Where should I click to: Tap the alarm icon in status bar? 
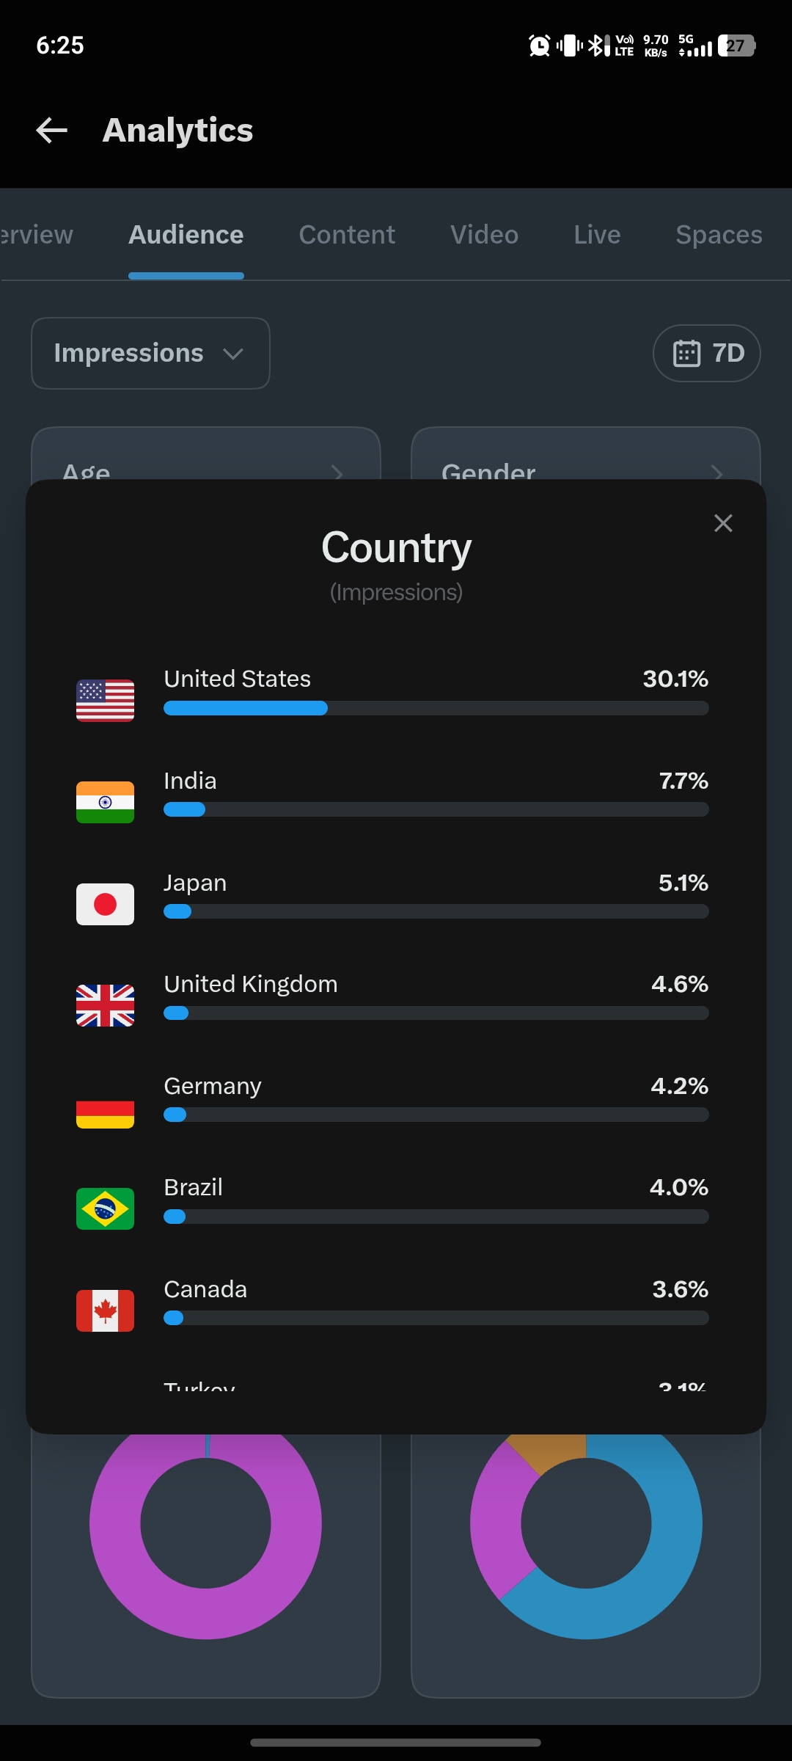(x=540, y=45)
